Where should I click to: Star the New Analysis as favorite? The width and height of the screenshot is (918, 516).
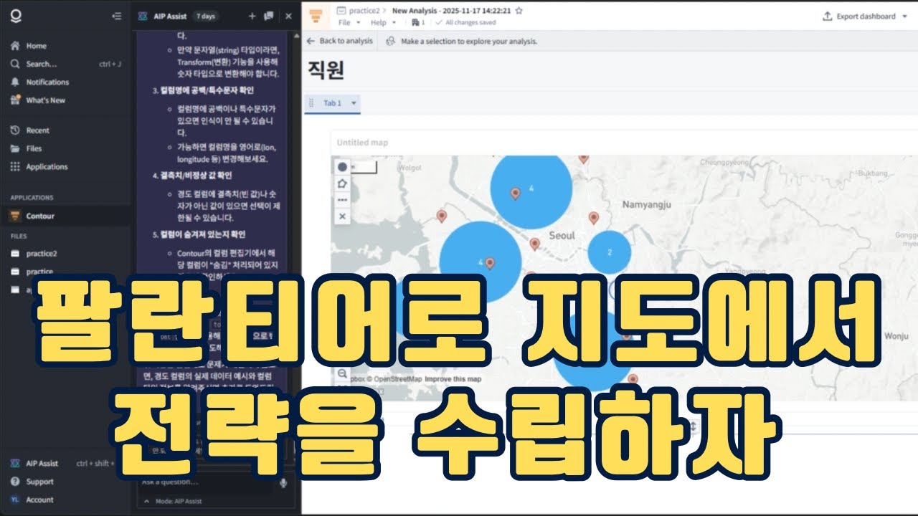(519, 11)
